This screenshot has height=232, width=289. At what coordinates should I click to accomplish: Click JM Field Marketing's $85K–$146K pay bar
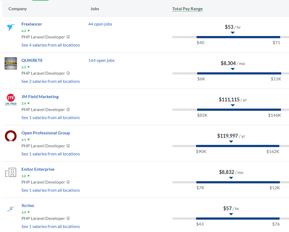pos(239,110)
